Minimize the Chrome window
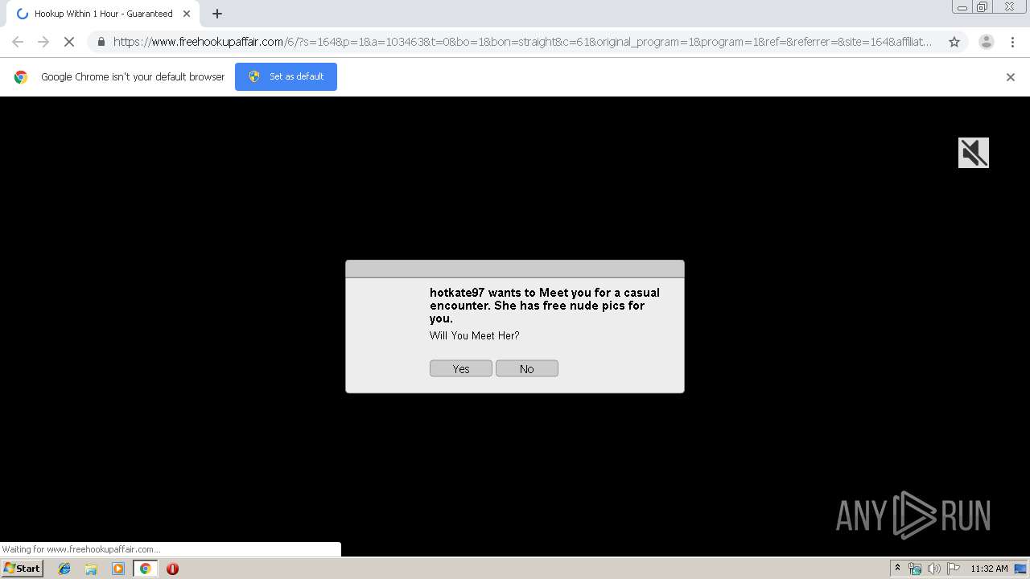 tap(962, 7)
